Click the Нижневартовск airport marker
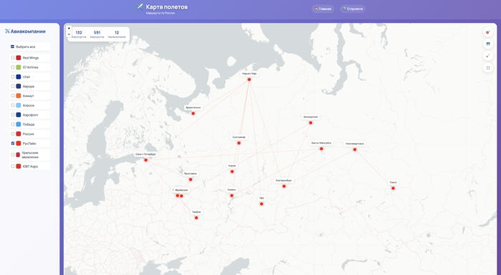The width and height of the screenshot is (501, 275). click(355, 149)
